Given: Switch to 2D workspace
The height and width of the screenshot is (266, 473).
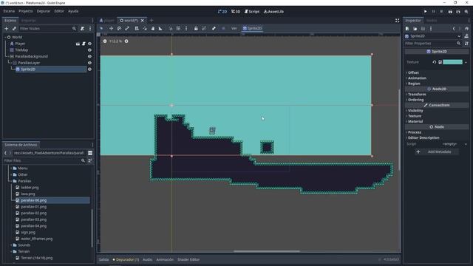Looking at the screenshot, I should click(222, 12).
